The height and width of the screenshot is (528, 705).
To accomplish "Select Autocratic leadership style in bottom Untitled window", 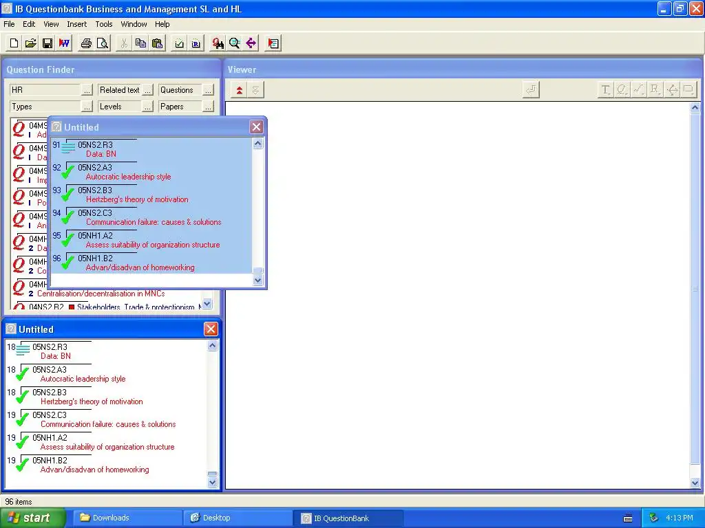I will (106, 375).
